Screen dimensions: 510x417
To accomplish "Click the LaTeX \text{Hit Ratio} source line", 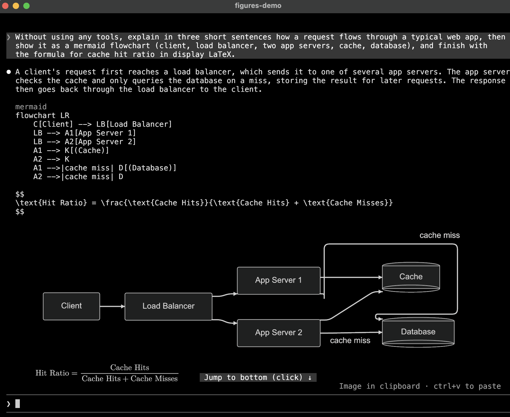I will point(204,203).
